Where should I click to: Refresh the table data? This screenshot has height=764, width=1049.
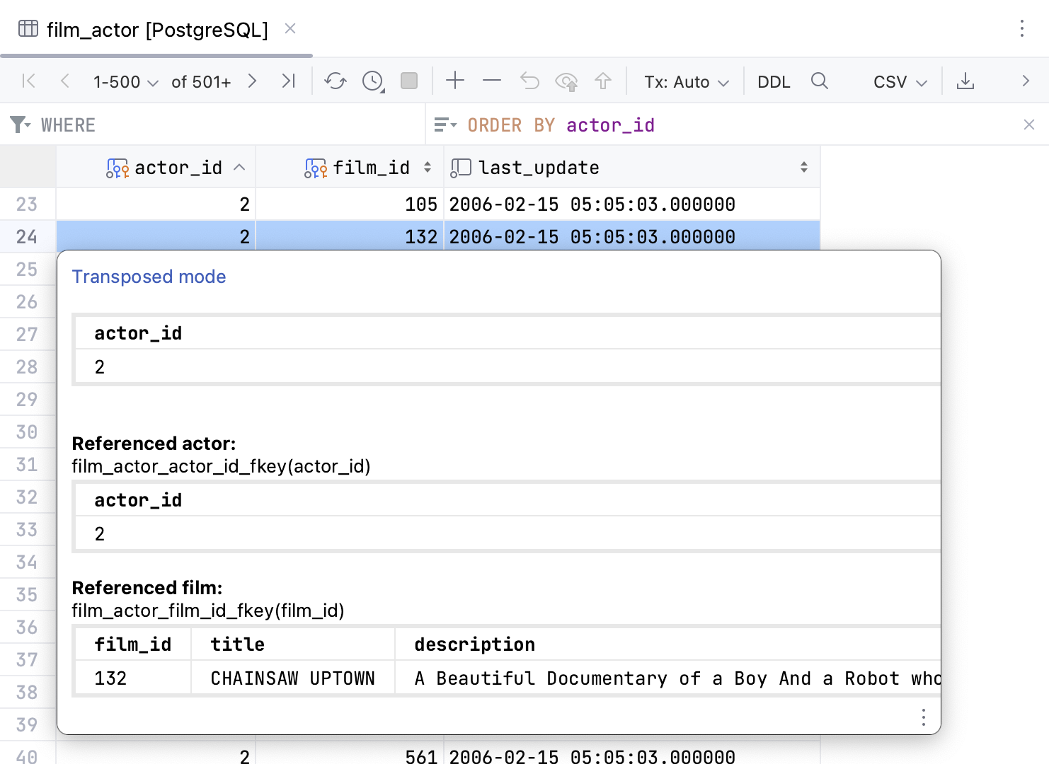pyautogui.click(x=335, y=81)
